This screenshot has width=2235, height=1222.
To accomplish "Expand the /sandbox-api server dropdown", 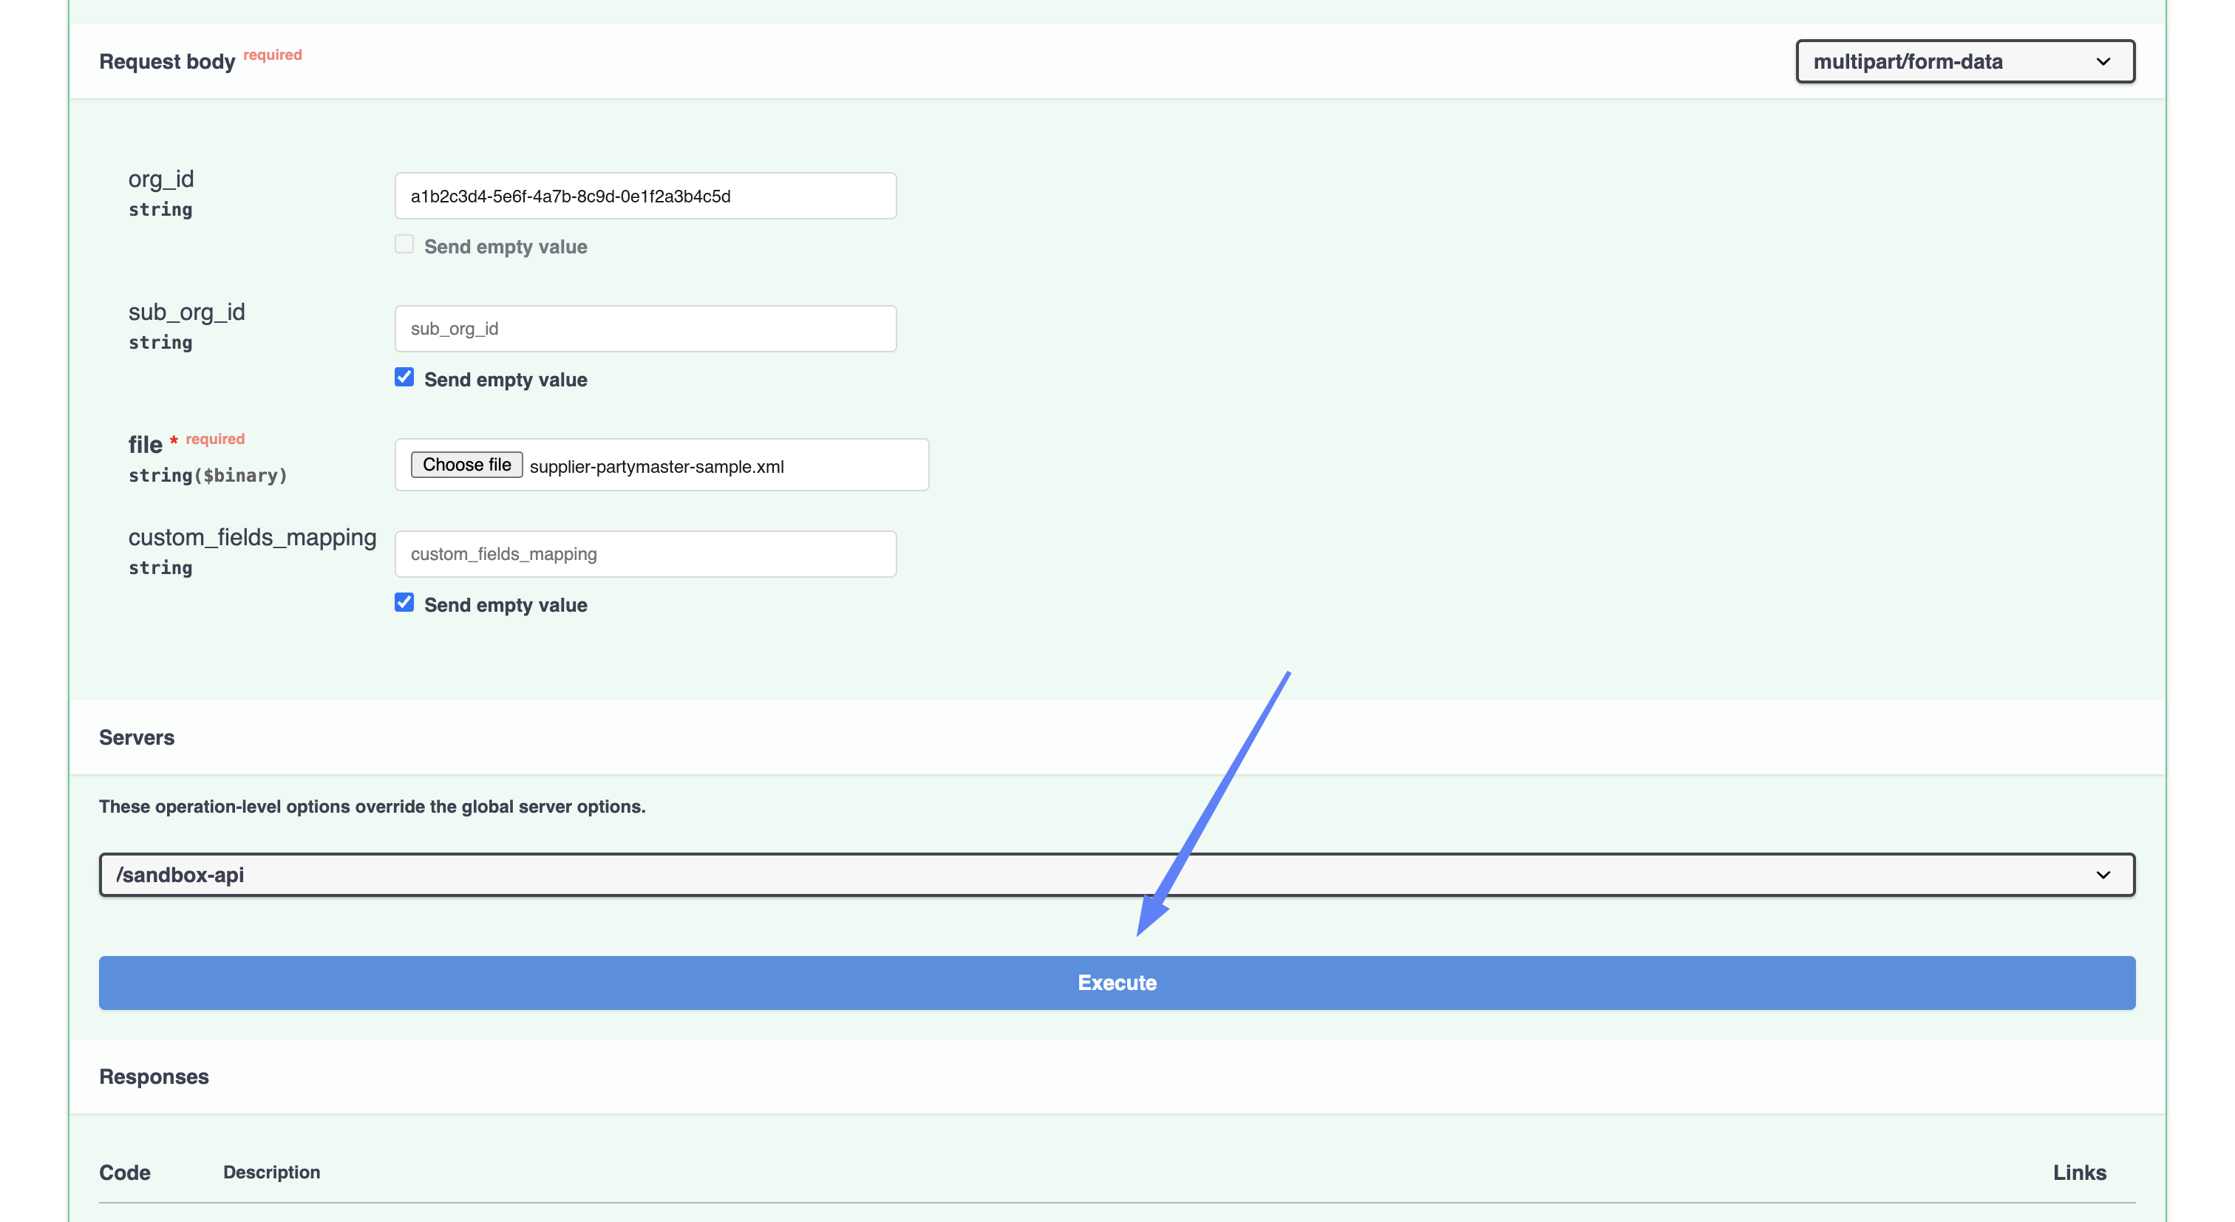I will [x=1117, y=874].
